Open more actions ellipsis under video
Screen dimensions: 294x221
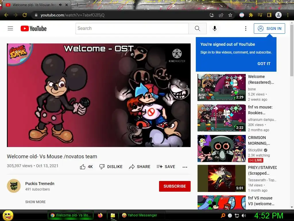(185, 167)
